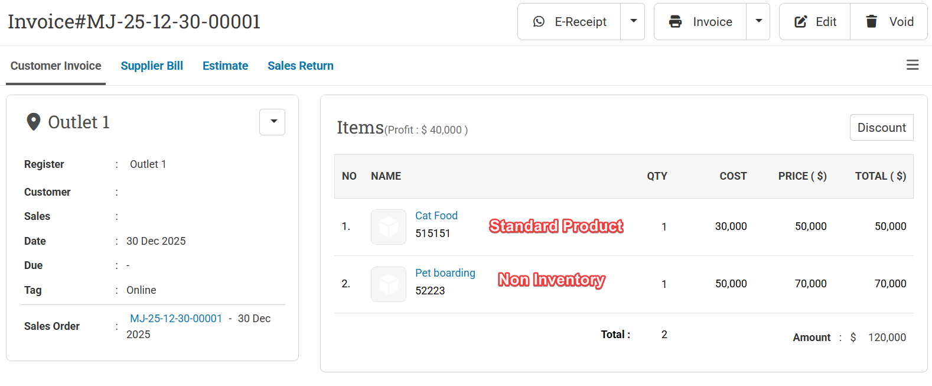Open the Sales Return tab
The width and height of the screenshot is (932, 386).
(x=300, y=66)
